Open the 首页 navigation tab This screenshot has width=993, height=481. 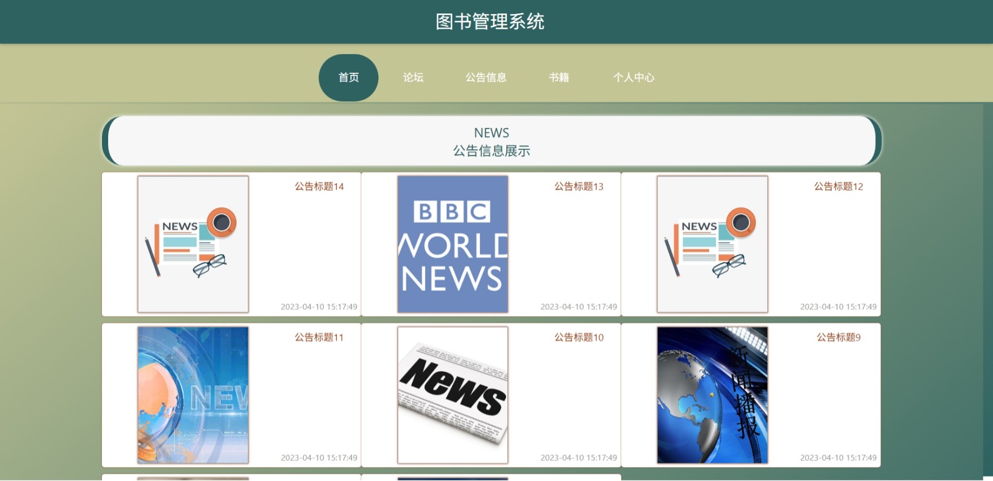pyautogui.click(x=349, y=78)
